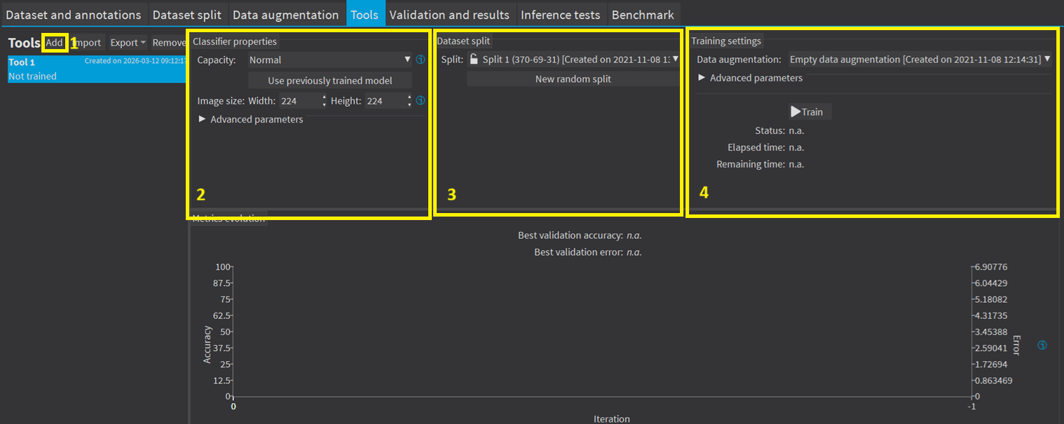
Task: Click the info icon near the Error axis
Action: point(1042,346)
